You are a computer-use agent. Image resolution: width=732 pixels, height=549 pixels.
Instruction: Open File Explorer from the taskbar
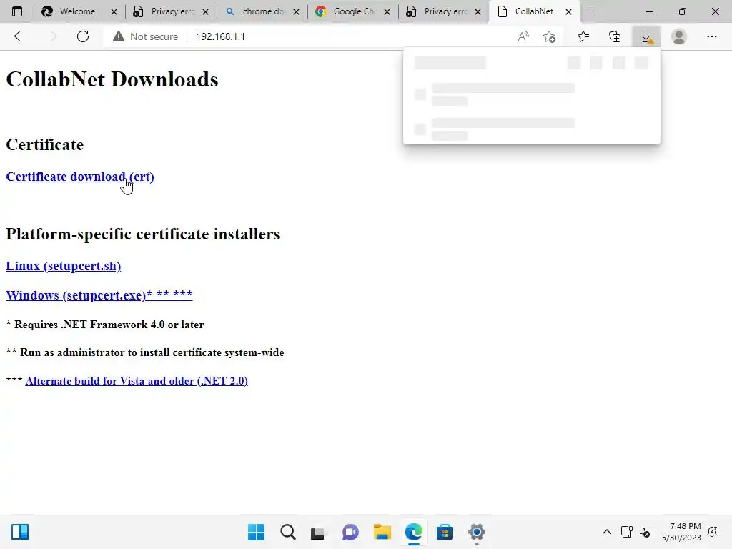[x=382, y=532]
